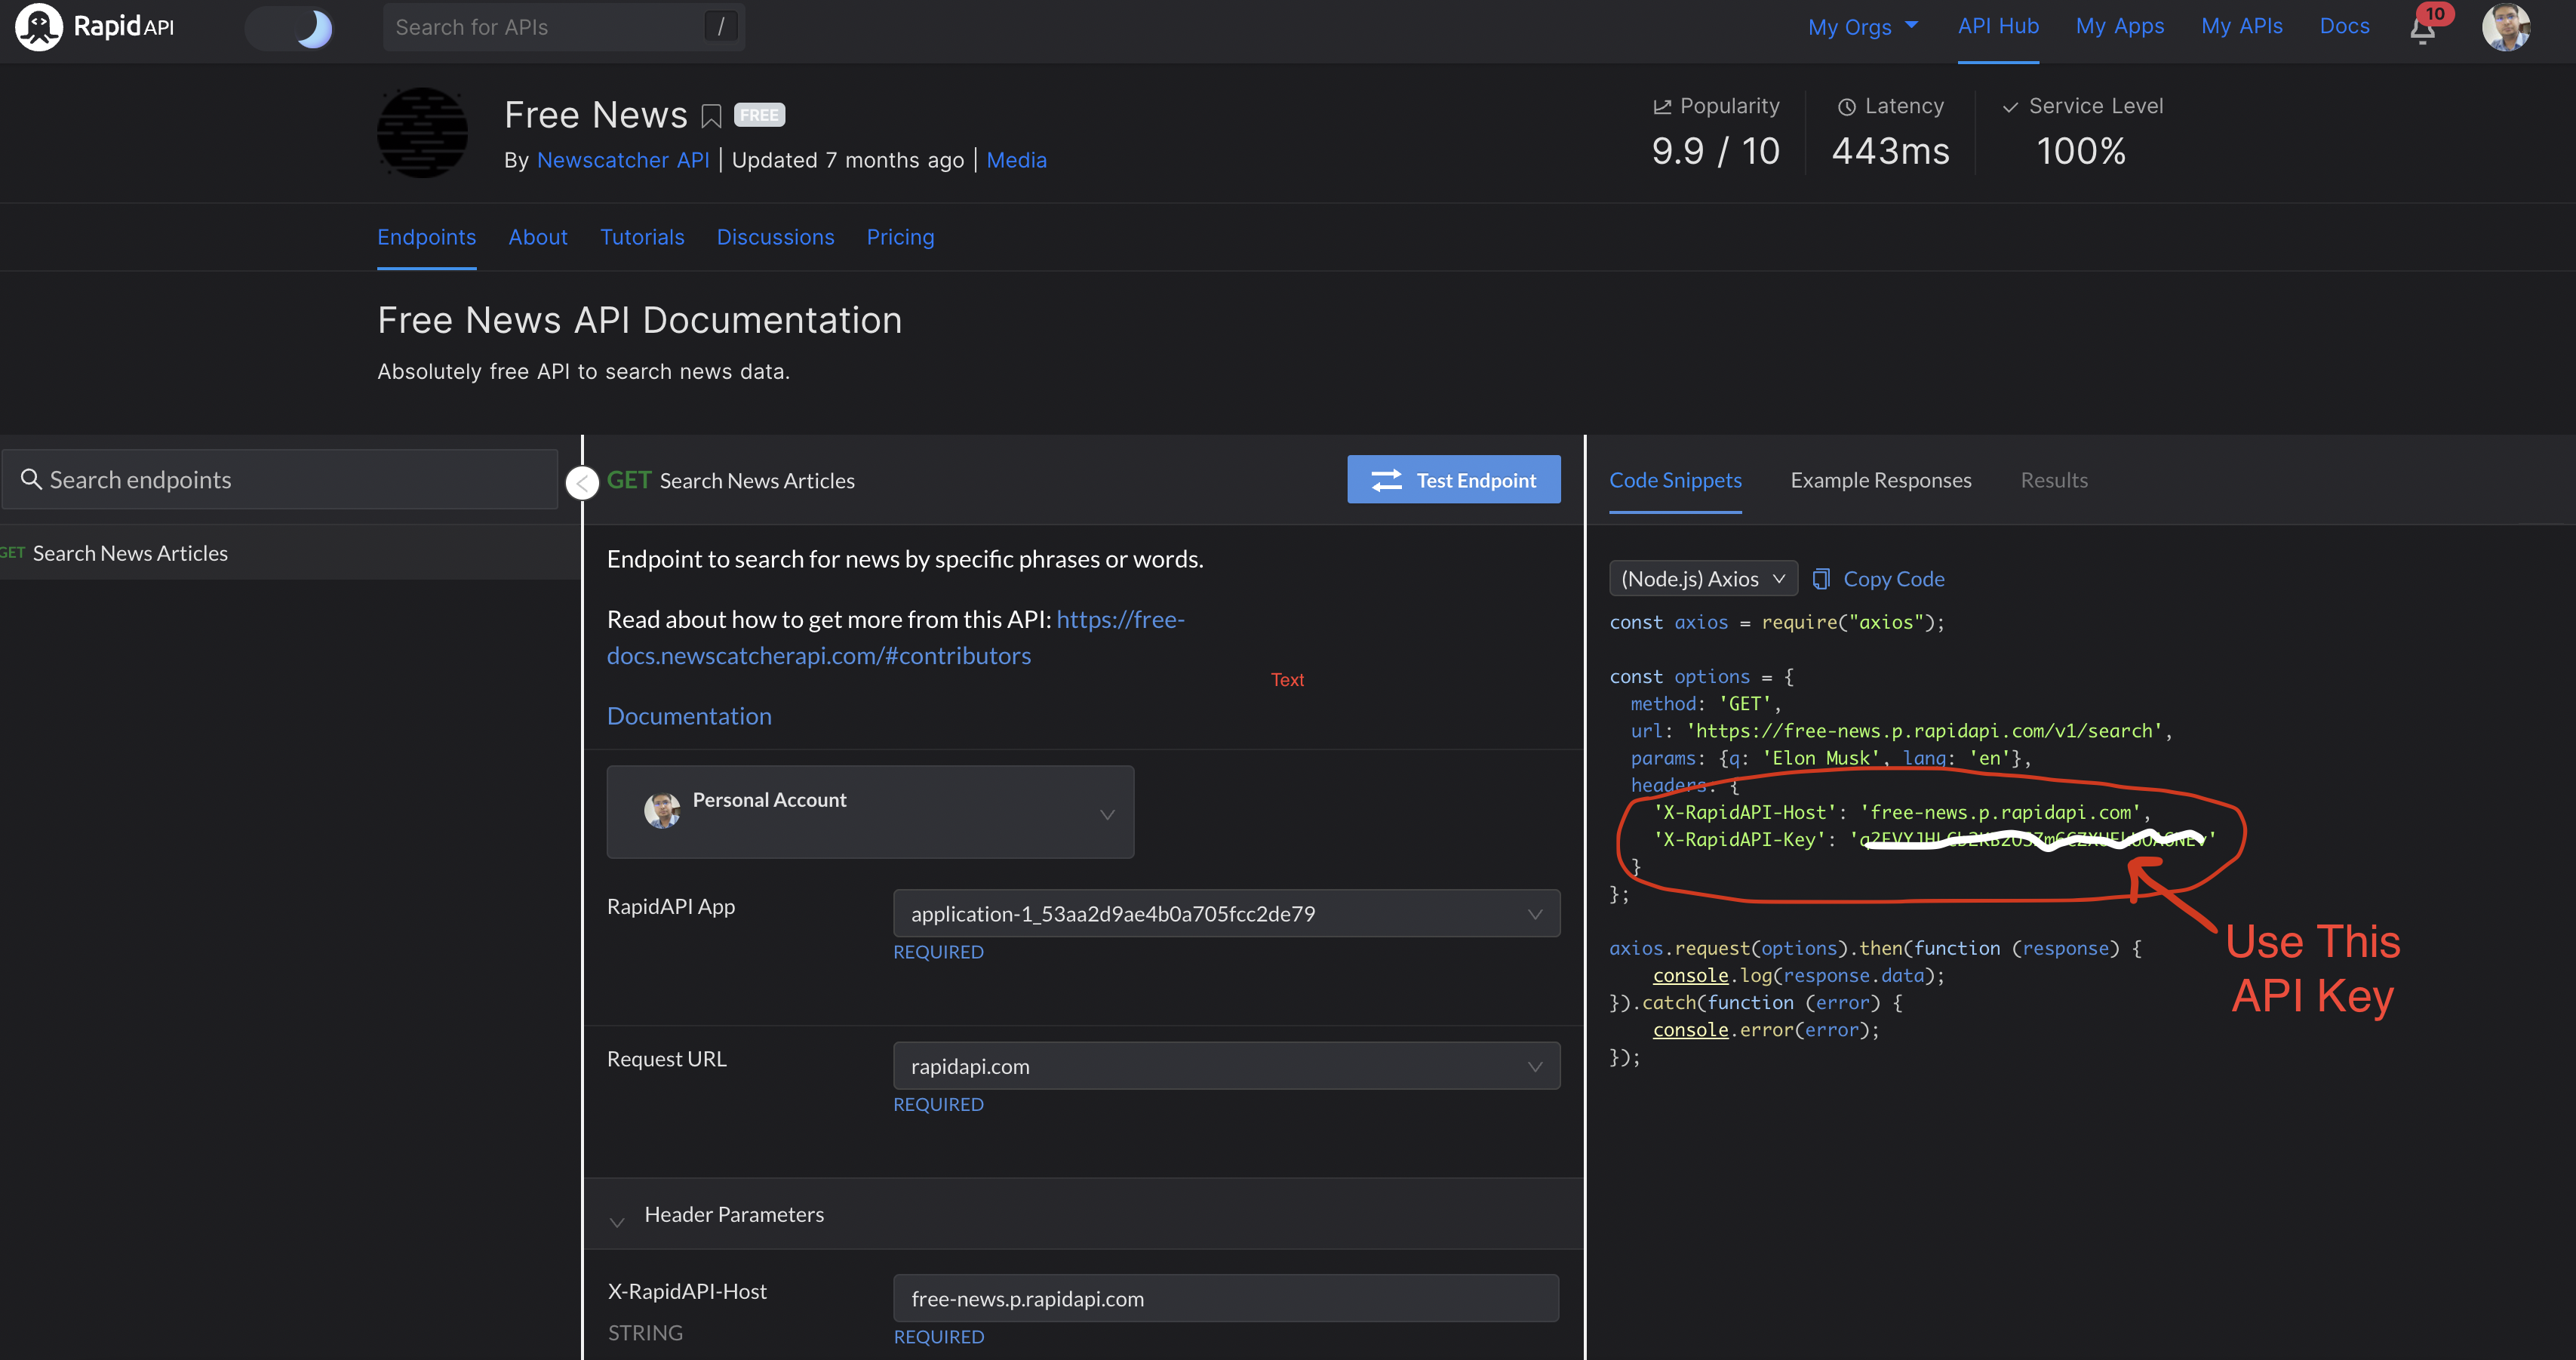Screen dimensions: 2576x1360
Task: Collapse the endpoints sidebar arrow
Action: point(582,483)
